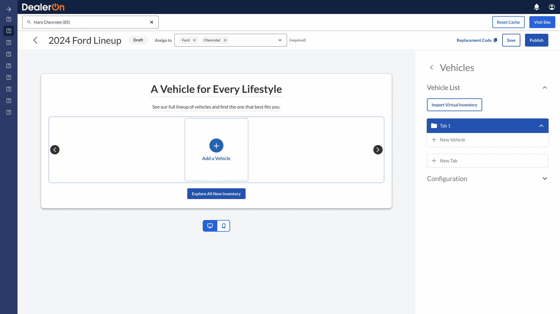Click the Tab 1 folder icon

(434, 126)
